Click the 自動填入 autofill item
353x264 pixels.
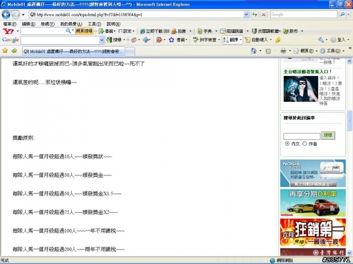256,40
